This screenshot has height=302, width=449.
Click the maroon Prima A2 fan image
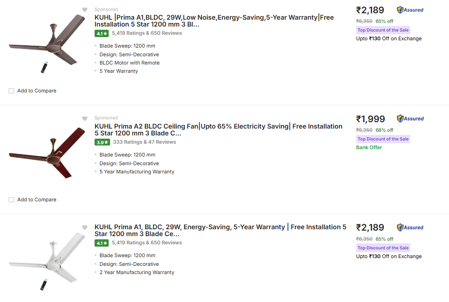coord(47,152)
